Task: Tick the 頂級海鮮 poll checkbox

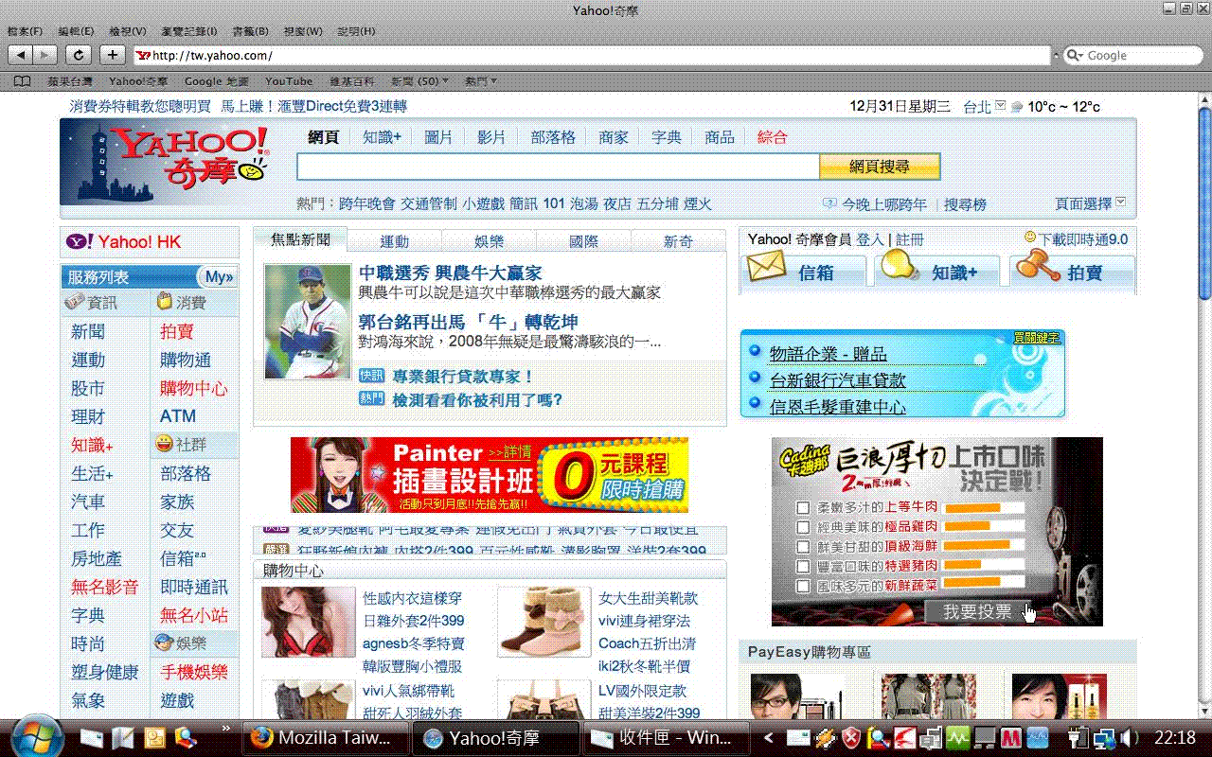Action: point(803,547)
